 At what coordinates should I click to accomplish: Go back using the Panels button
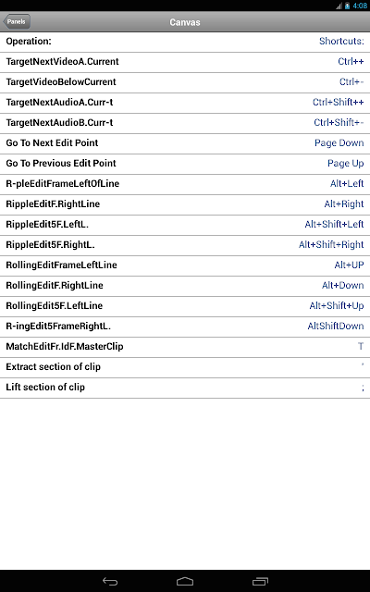pyautogui.click(x=17, y=21)
